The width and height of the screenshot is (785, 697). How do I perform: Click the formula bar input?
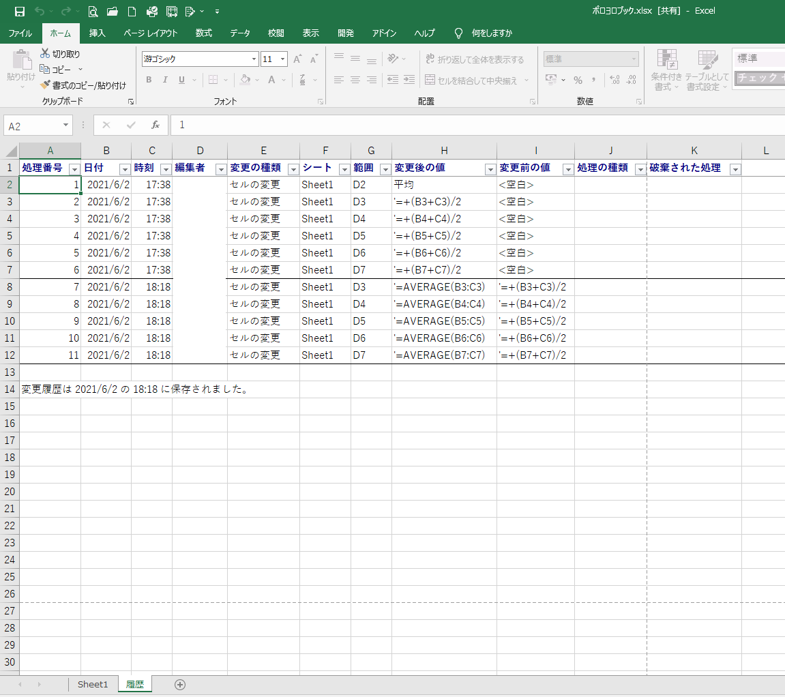[477, 125]
